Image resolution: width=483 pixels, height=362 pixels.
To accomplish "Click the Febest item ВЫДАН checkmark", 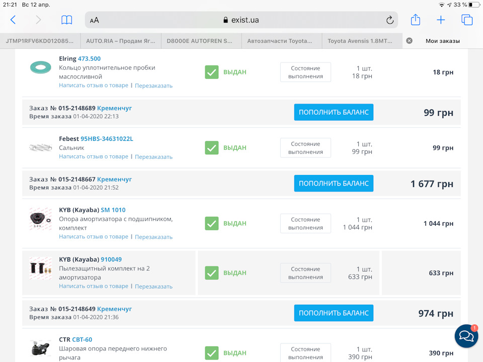I will (x=212, y=148).
